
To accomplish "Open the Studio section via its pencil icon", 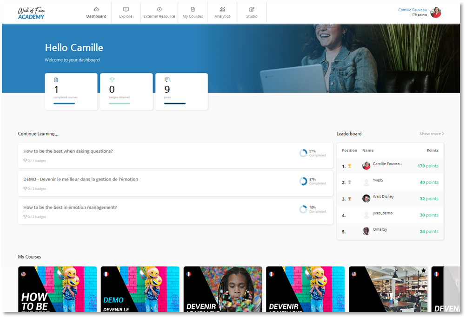I will pos(251,9).
